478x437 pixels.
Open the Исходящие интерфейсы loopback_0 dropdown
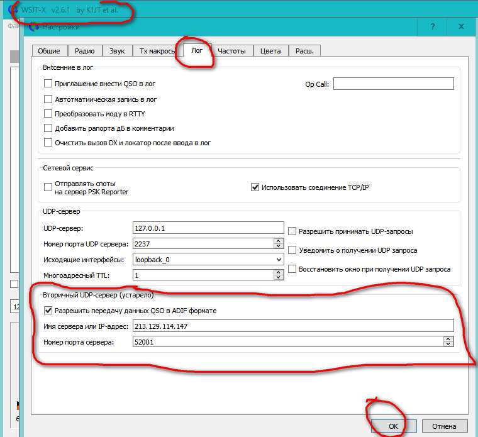[279, 259]
